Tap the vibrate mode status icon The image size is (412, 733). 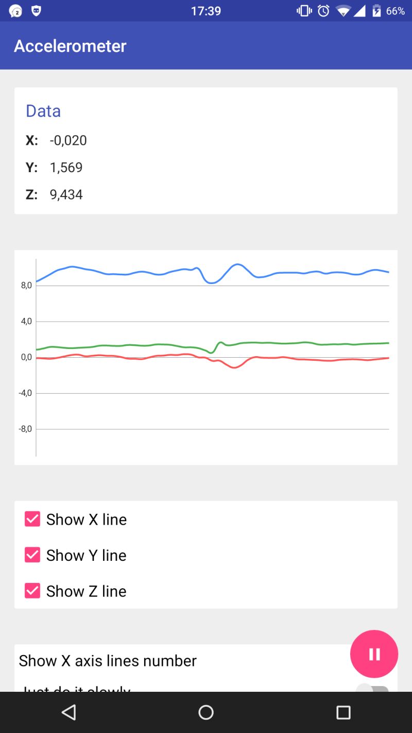click(x=304, y=11)
